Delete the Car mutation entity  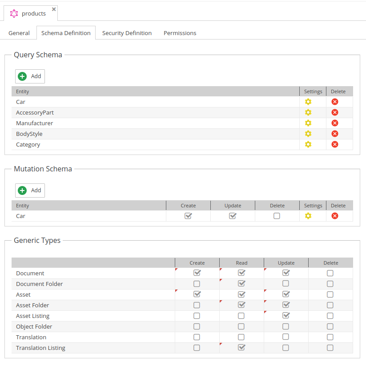tap(335, 216)
